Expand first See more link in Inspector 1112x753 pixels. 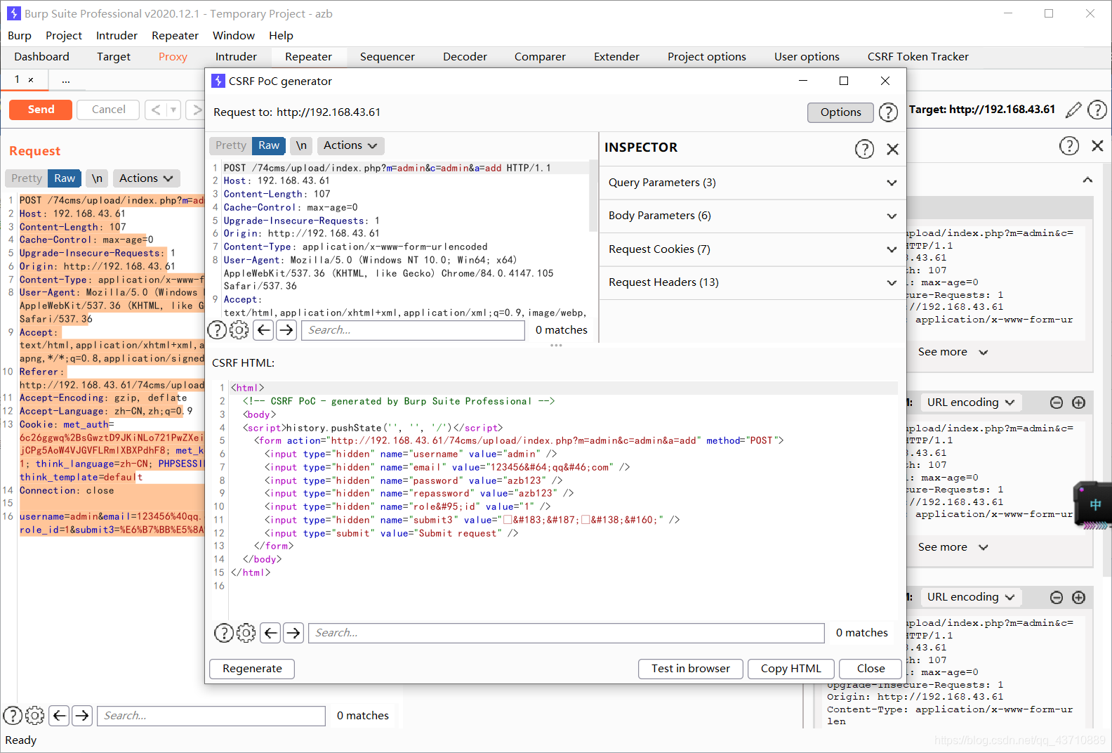[953, 352]
